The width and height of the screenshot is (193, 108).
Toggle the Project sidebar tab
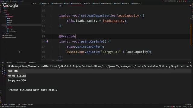click(x=1, y=10)
